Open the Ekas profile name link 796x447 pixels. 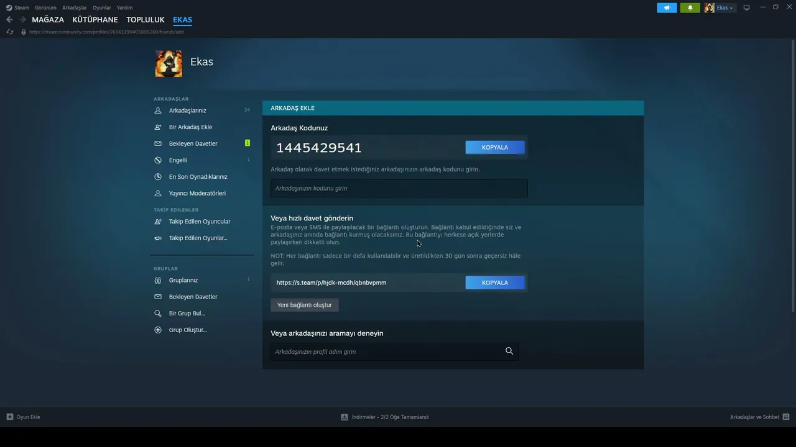click(x=201, y=62)
